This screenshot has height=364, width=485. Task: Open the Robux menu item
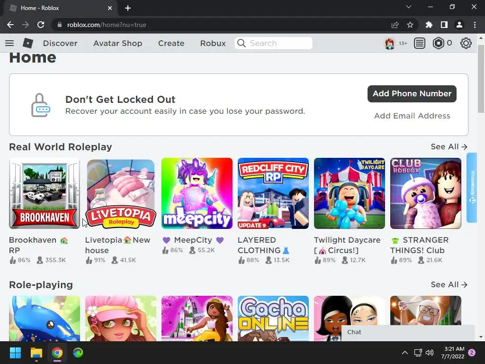pyautogui.click(x=213, y=43)
